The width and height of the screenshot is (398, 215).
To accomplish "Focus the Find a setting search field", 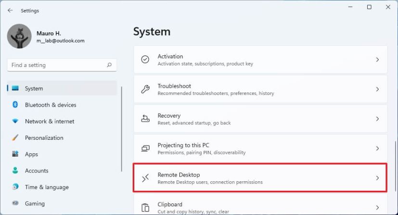I will tap(55, 65).
